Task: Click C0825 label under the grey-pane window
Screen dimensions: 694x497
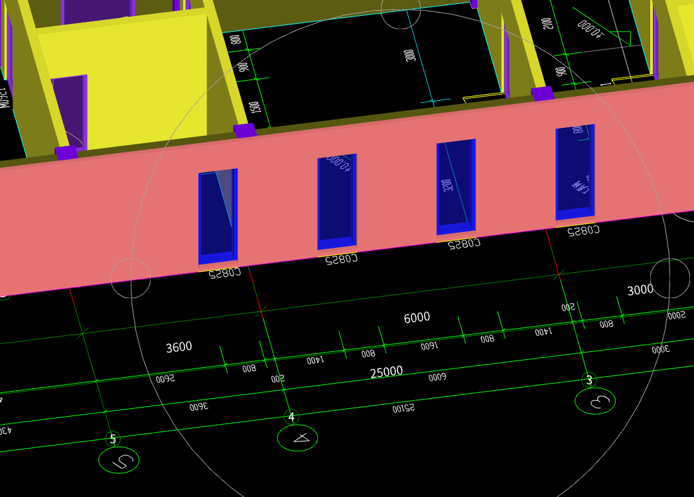Action: click(225, 273)
